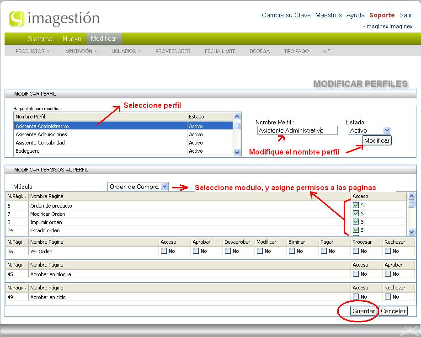Click the Nombre Perfil column header
This screenshot has width=421, height=337.
point(100,117)
